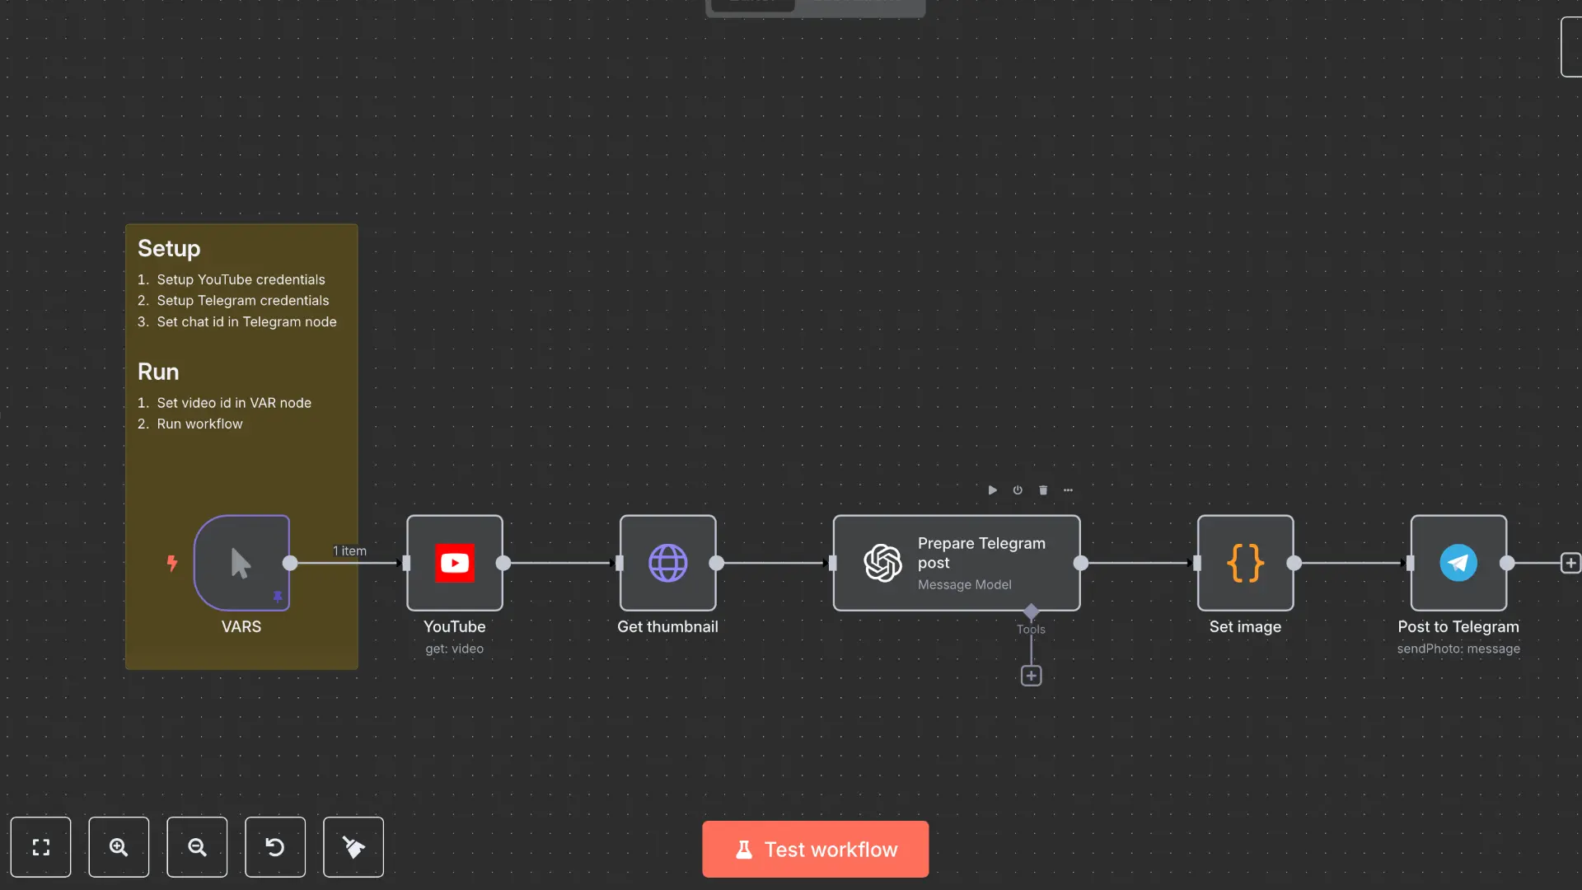Select the VARS manual trigger node
This screenshot has height=890, width=1582.
click(x=241, y=564)
